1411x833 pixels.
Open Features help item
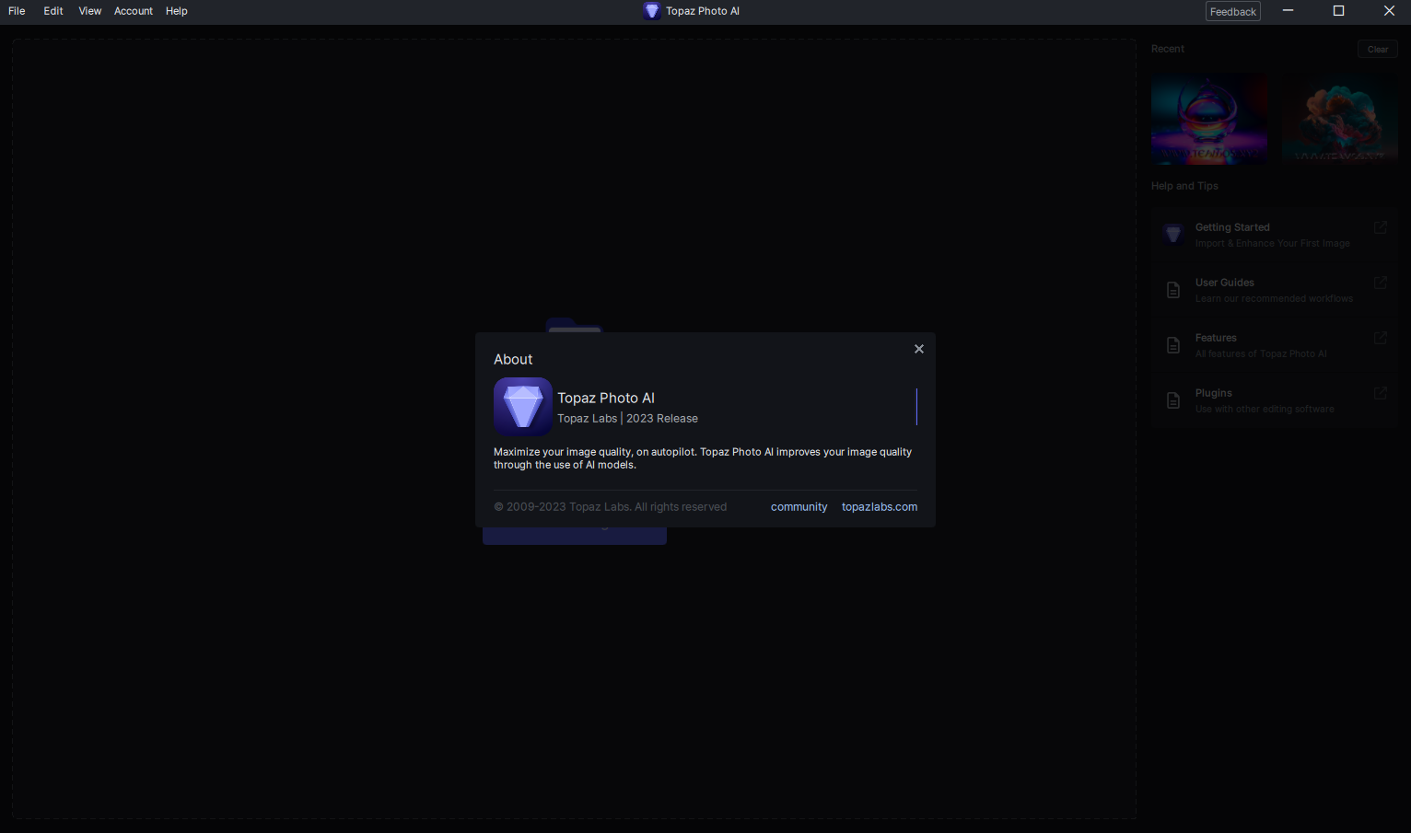(x=1274, y=345)
